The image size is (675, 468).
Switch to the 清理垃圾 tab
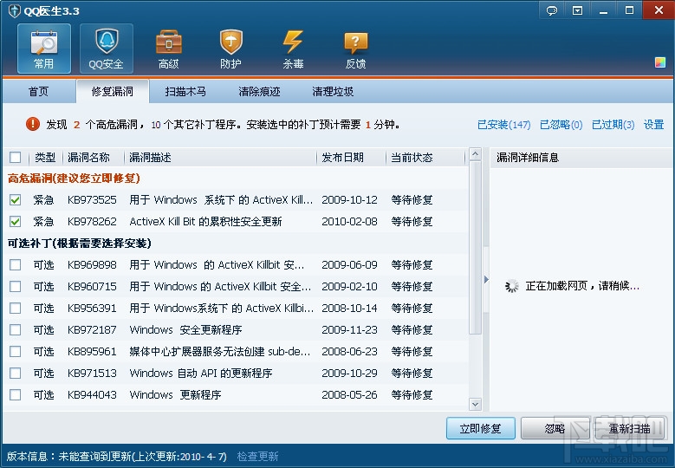333,91
